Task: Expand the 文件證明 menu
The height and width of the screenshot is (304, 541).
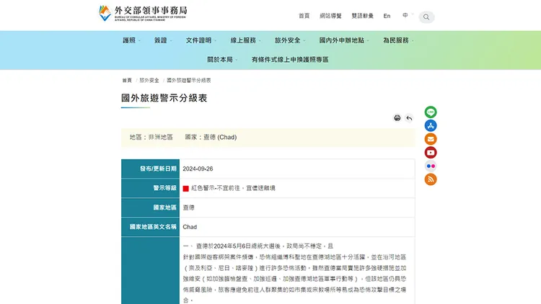Action: click(201, 40)
